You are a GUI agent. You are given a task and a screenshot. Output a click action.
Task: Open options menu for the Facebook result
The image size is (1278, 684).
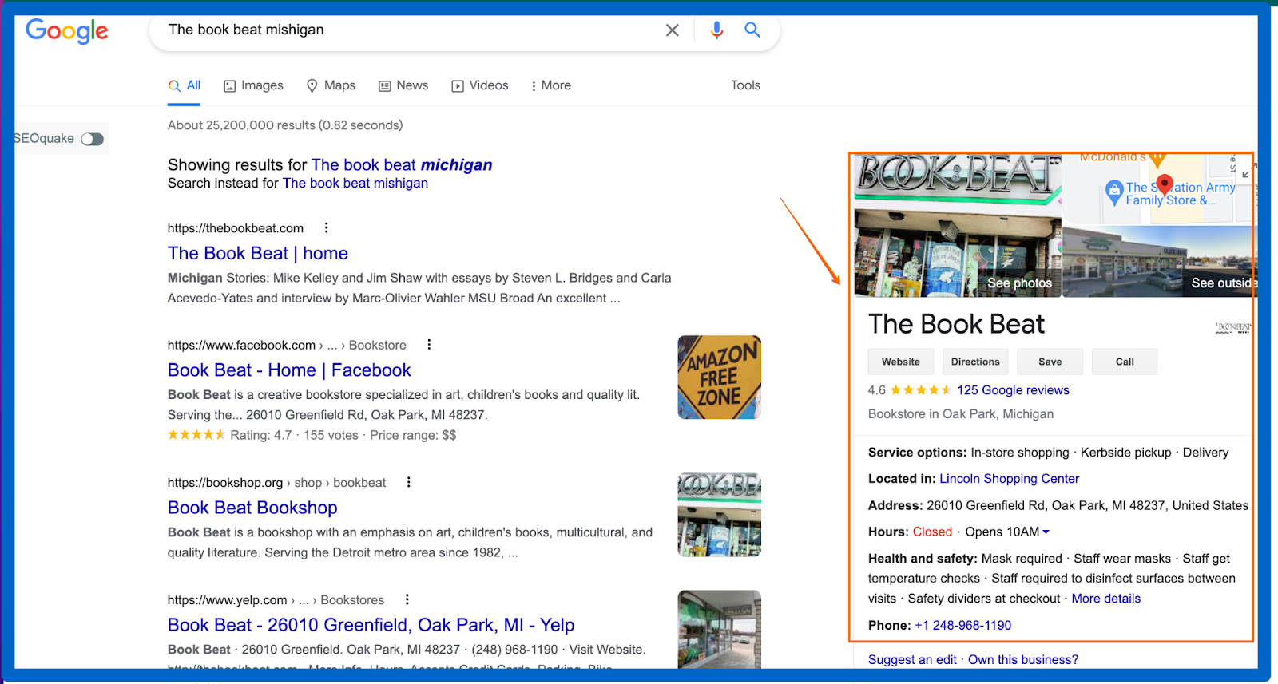[x=429, y=344]
